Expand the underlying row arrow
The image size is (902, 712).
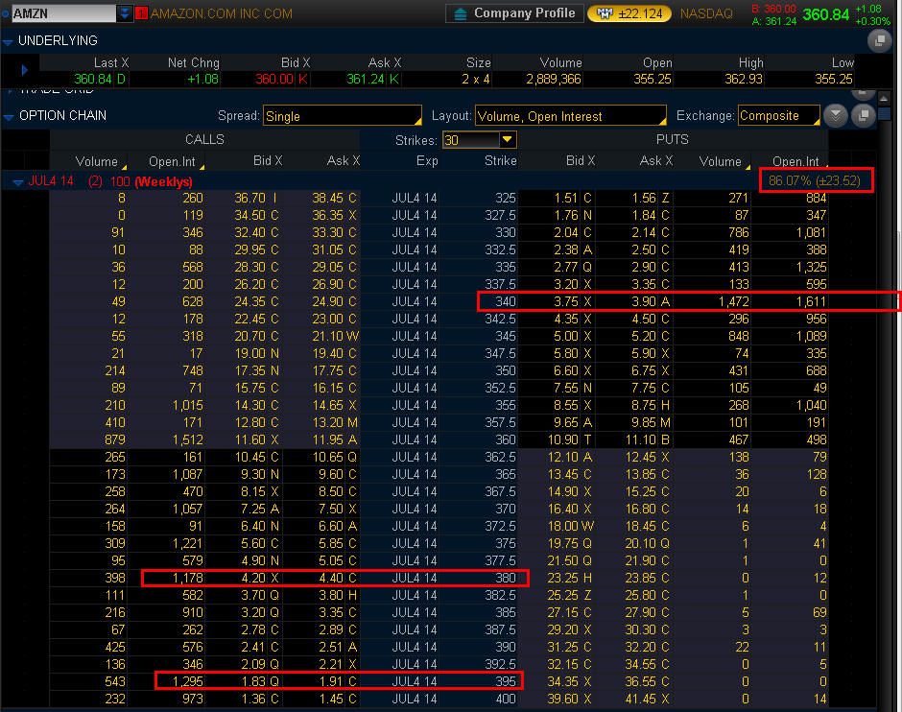[x=25, y=71]
